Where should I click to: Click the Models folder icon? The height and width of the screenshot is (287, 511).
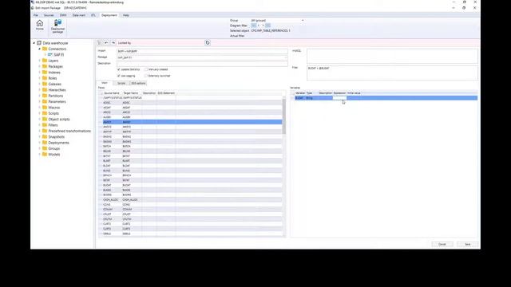[x=45, y=154]
